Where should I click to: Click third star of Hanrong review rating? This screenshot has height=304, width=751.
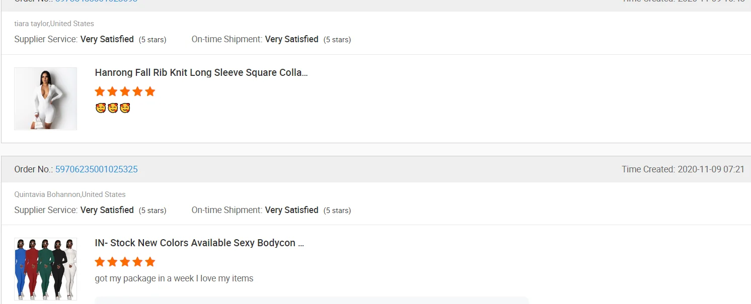[125, 91]
